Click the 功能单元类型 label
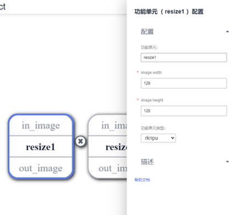The image size is (241, 215). coord(153,128)
